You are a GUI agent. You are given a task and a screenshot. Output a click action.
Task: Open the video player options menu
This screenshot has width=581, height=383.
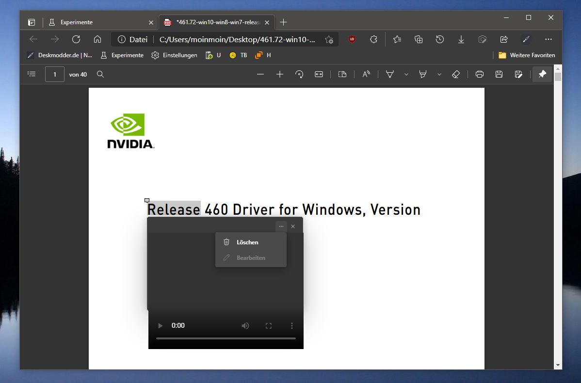pos(292,326)
